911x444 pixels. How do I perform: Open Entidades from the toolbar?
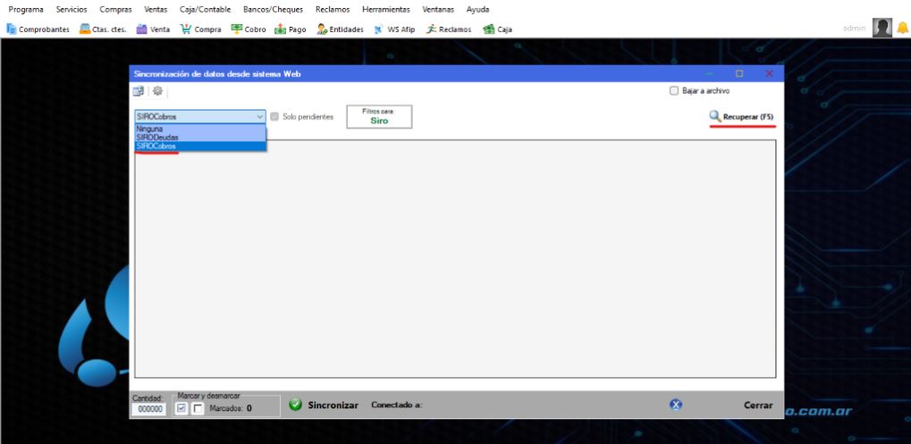(341, 29)
